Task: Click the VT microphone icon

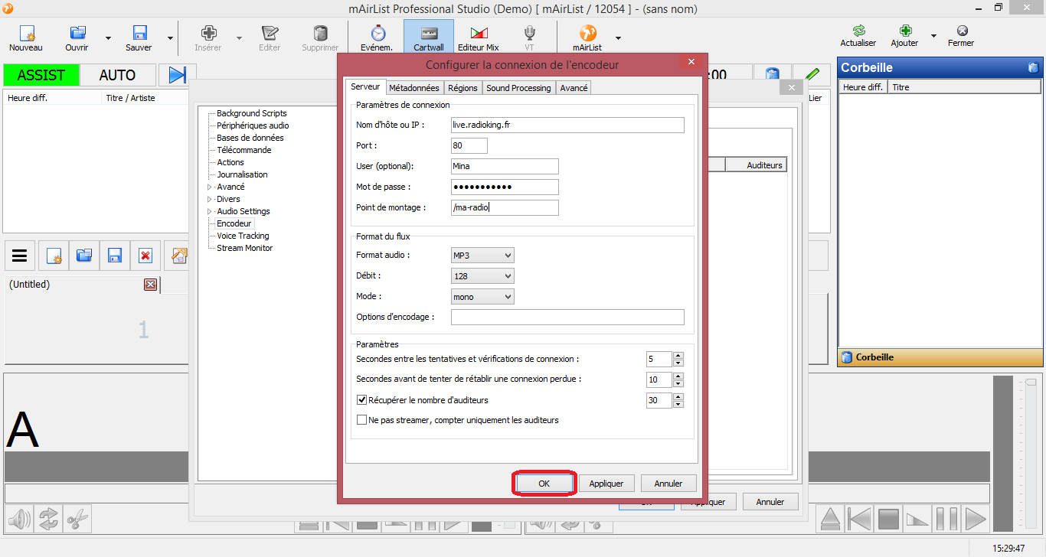Action: point(529,33)
